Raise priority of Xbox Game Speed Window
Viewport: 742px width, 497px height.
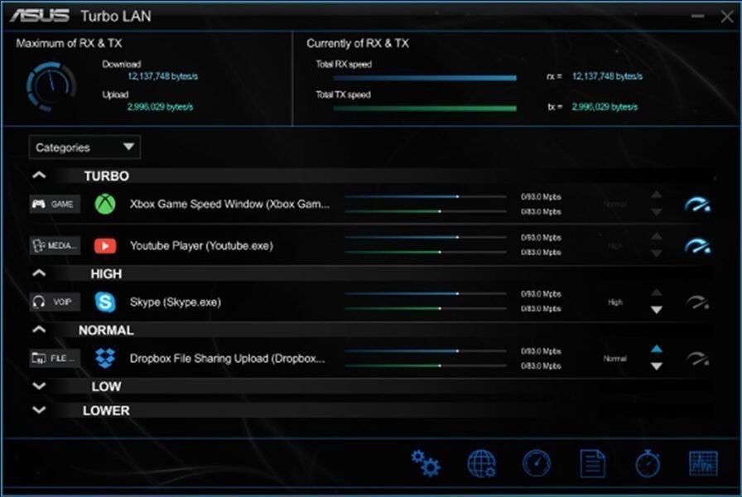pos(657,195)
